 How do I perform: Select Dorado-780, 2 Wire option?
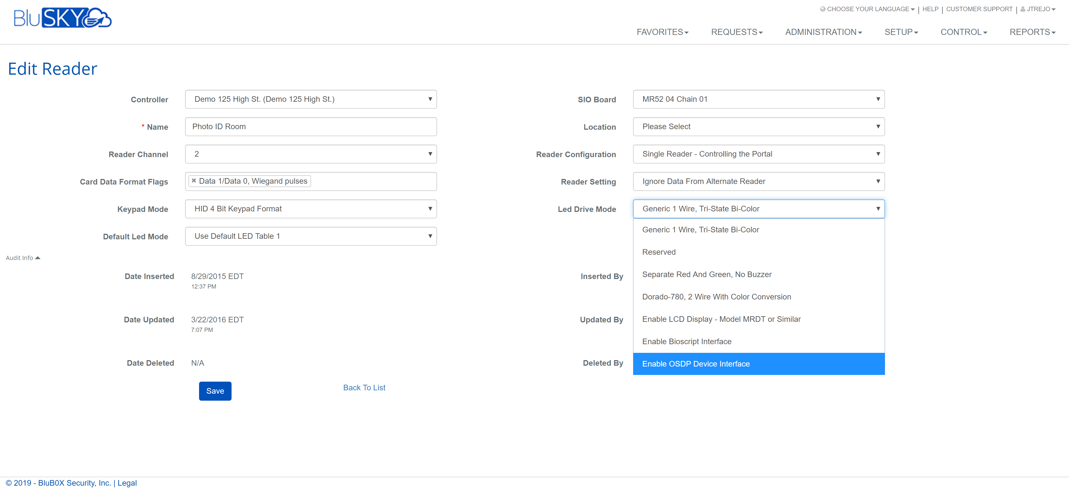pyautogui.click(x=716, y=297)
